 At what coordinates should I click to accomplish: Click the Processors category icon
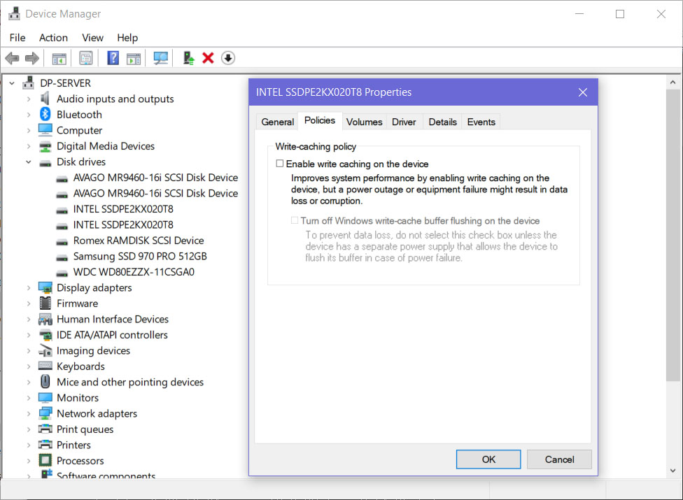coord(45,460)
